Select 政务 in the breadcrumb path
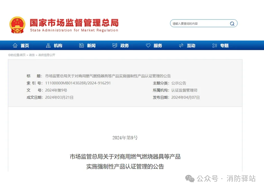The image size is (264, 189). click(32, 55)
